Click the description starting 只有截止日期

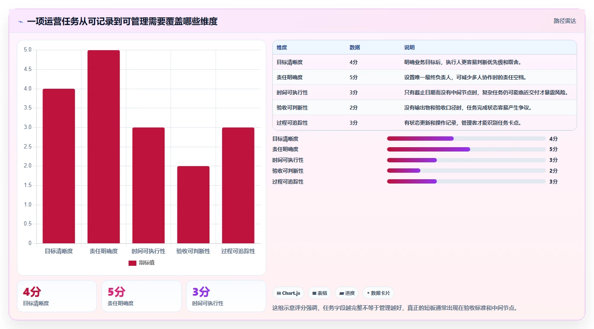486,93
